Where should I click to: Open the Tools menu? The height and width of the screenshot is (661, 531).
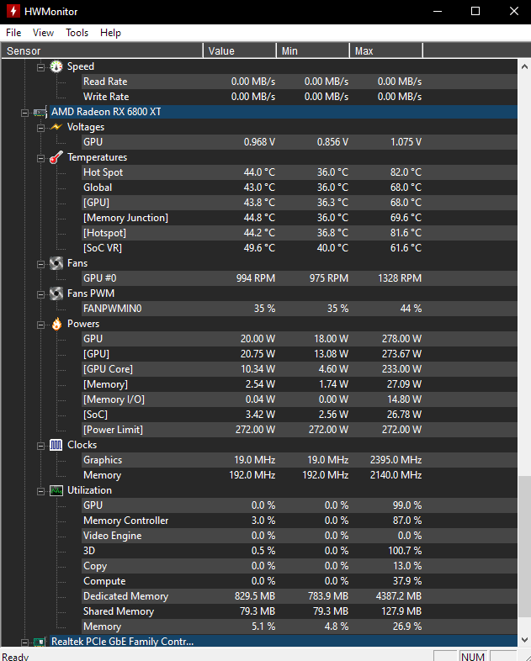pyautogui.click(x=77, y=33)
